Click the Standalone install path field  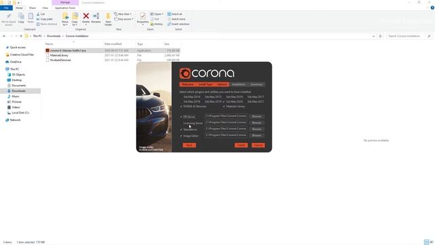click(226, 129)
